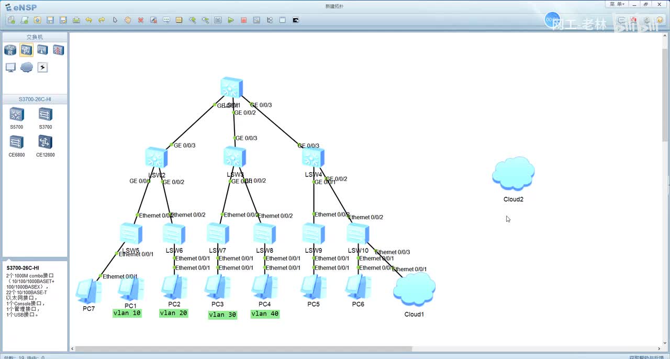Save the current topology
This screenshot has height=359, width=670.
pos(50,20)
